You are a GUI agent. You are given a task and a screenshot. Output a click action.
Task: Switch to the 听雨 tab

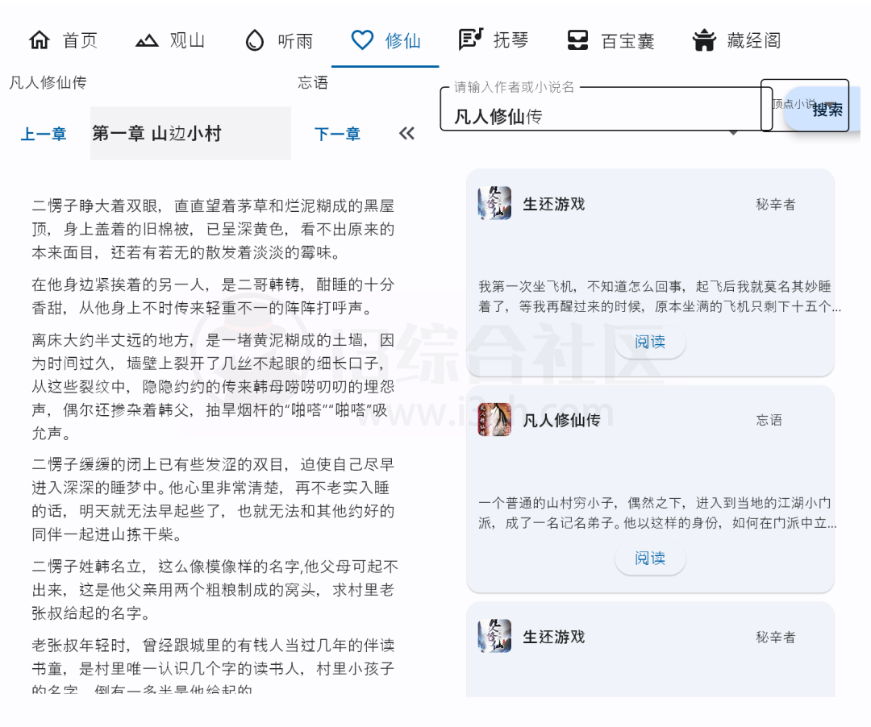[278, 40]
